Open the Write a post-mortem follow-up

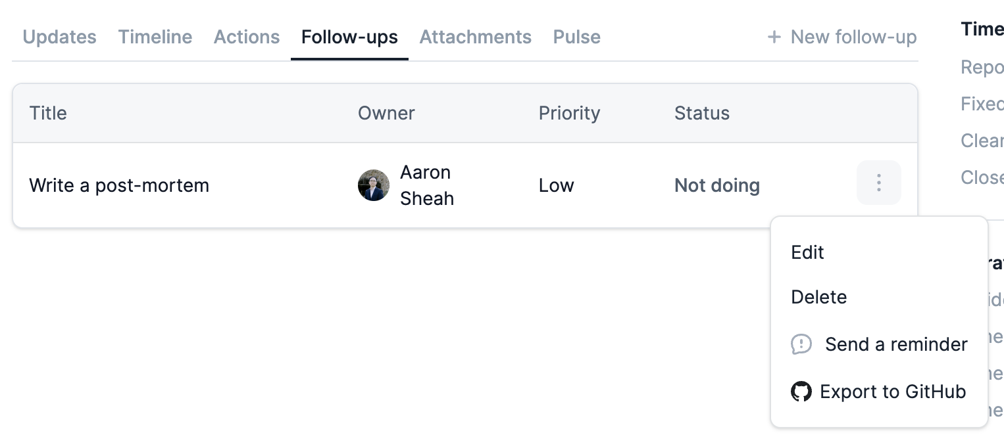coord(119,186)
